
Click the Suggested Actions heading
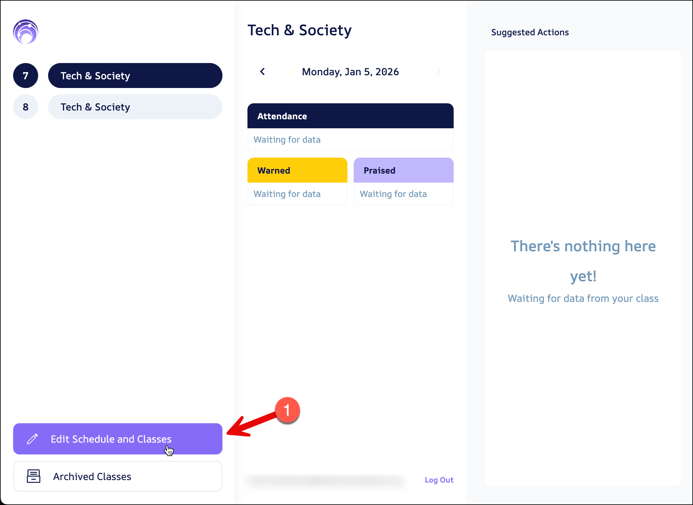530,32
